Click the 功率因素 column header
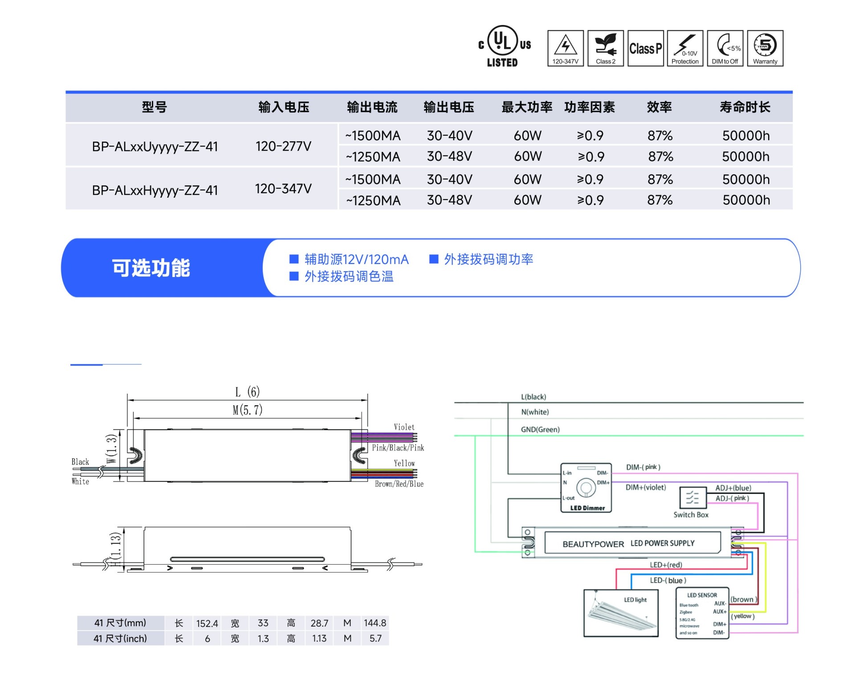This screenshot has width=855, height=684. click(x=590, y=107)
